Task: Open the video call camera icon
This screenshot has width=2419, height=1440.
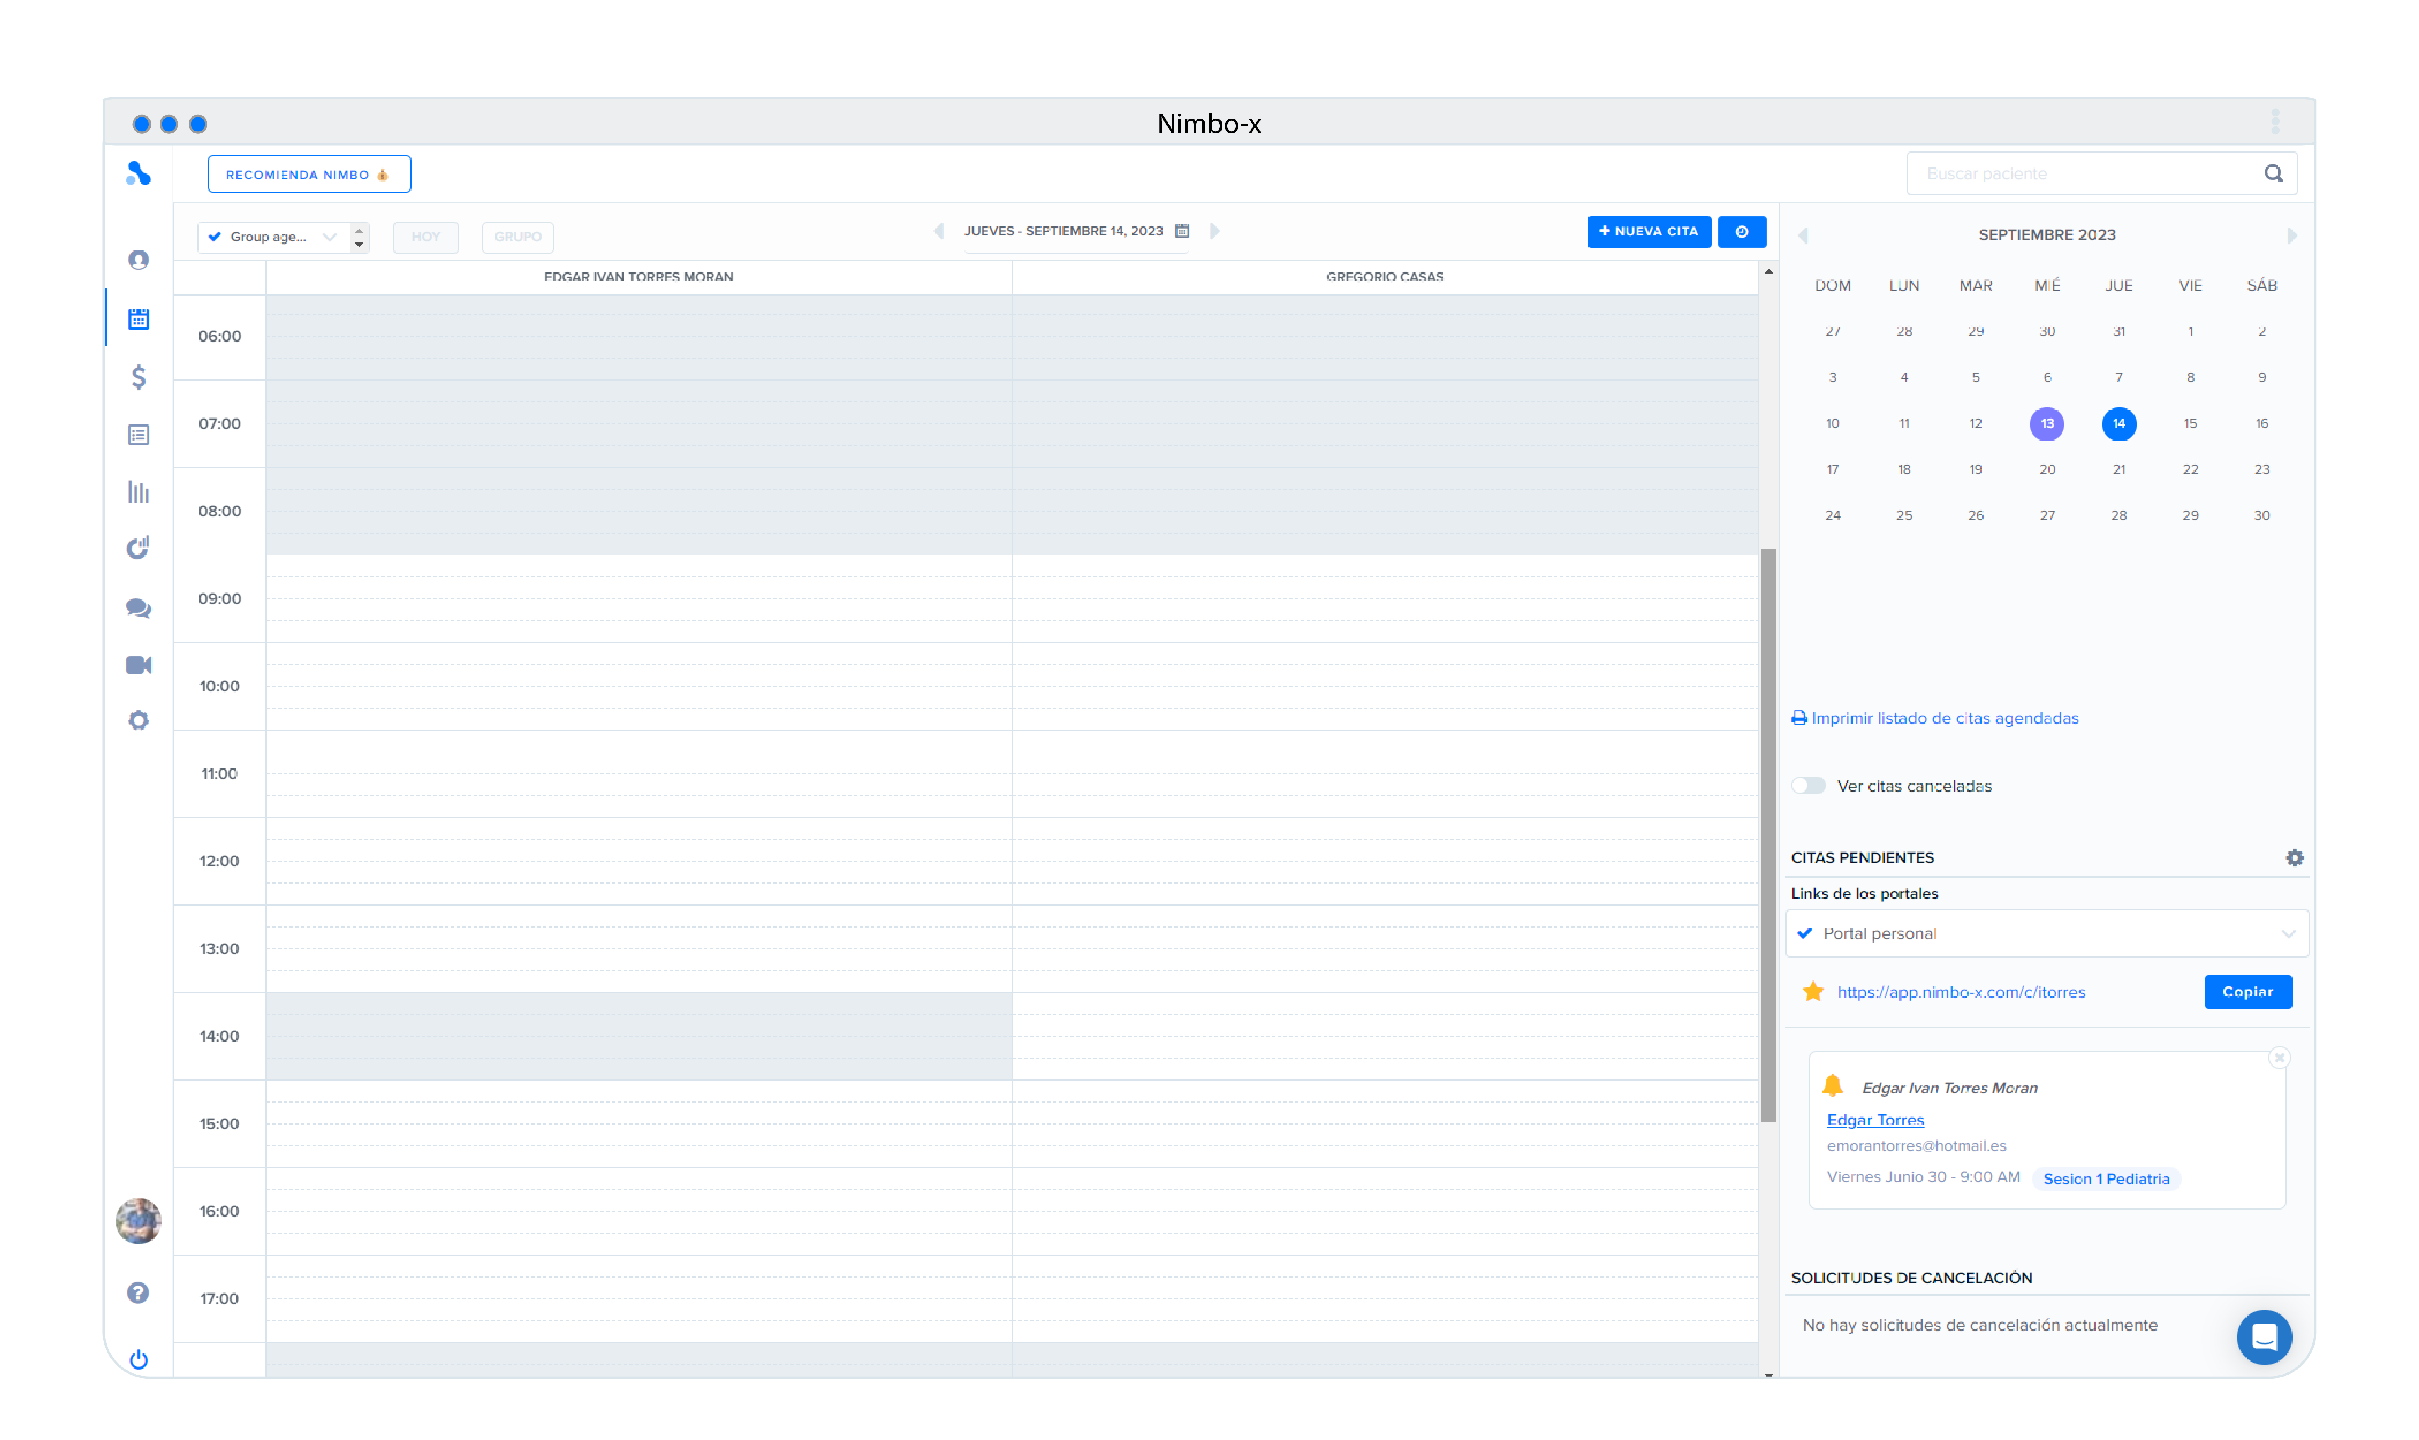Action: (139, 665)
